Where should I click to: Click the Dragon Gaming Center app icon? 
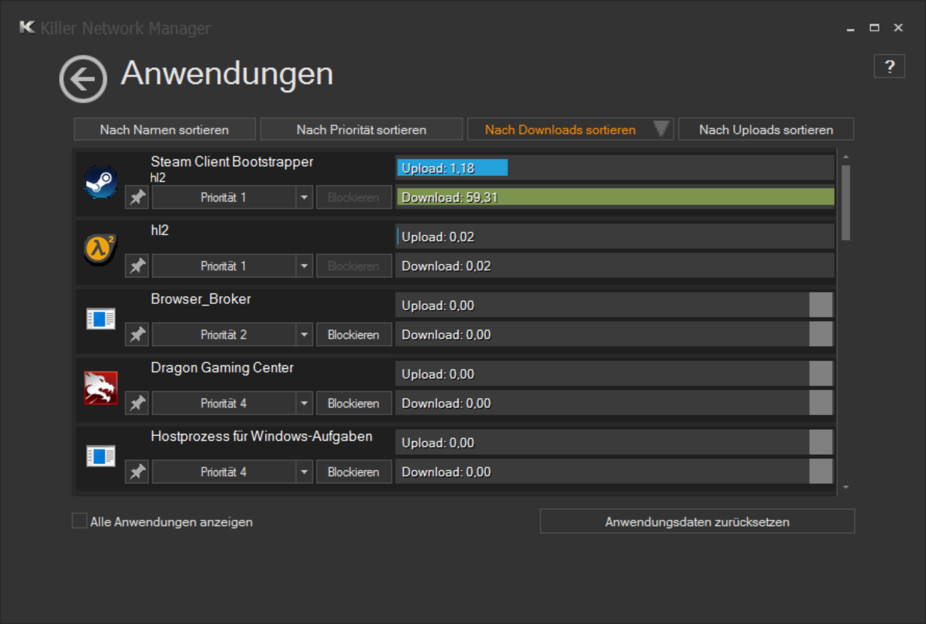click(101, 388)
